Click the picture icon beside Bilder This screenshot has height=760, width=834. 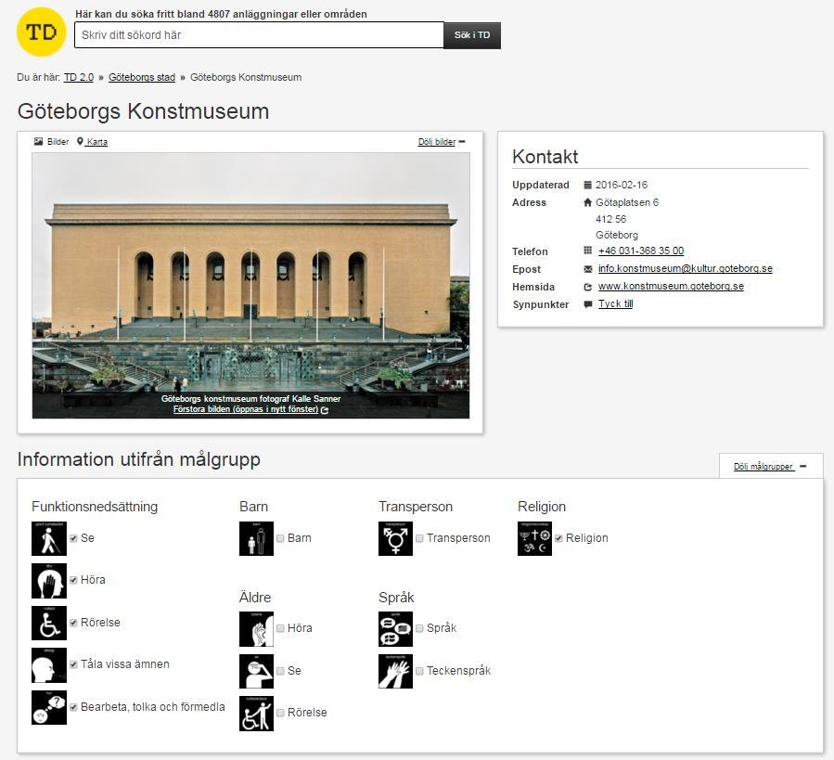coord(38,142)
